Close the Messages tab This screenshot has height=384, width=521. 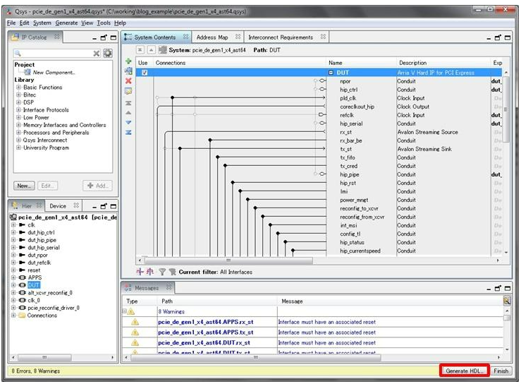tap(168, 287)
